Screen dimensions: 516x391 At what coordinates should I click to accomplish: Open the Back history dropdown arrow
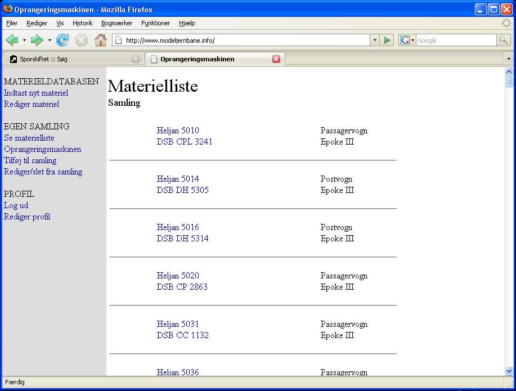24,40
